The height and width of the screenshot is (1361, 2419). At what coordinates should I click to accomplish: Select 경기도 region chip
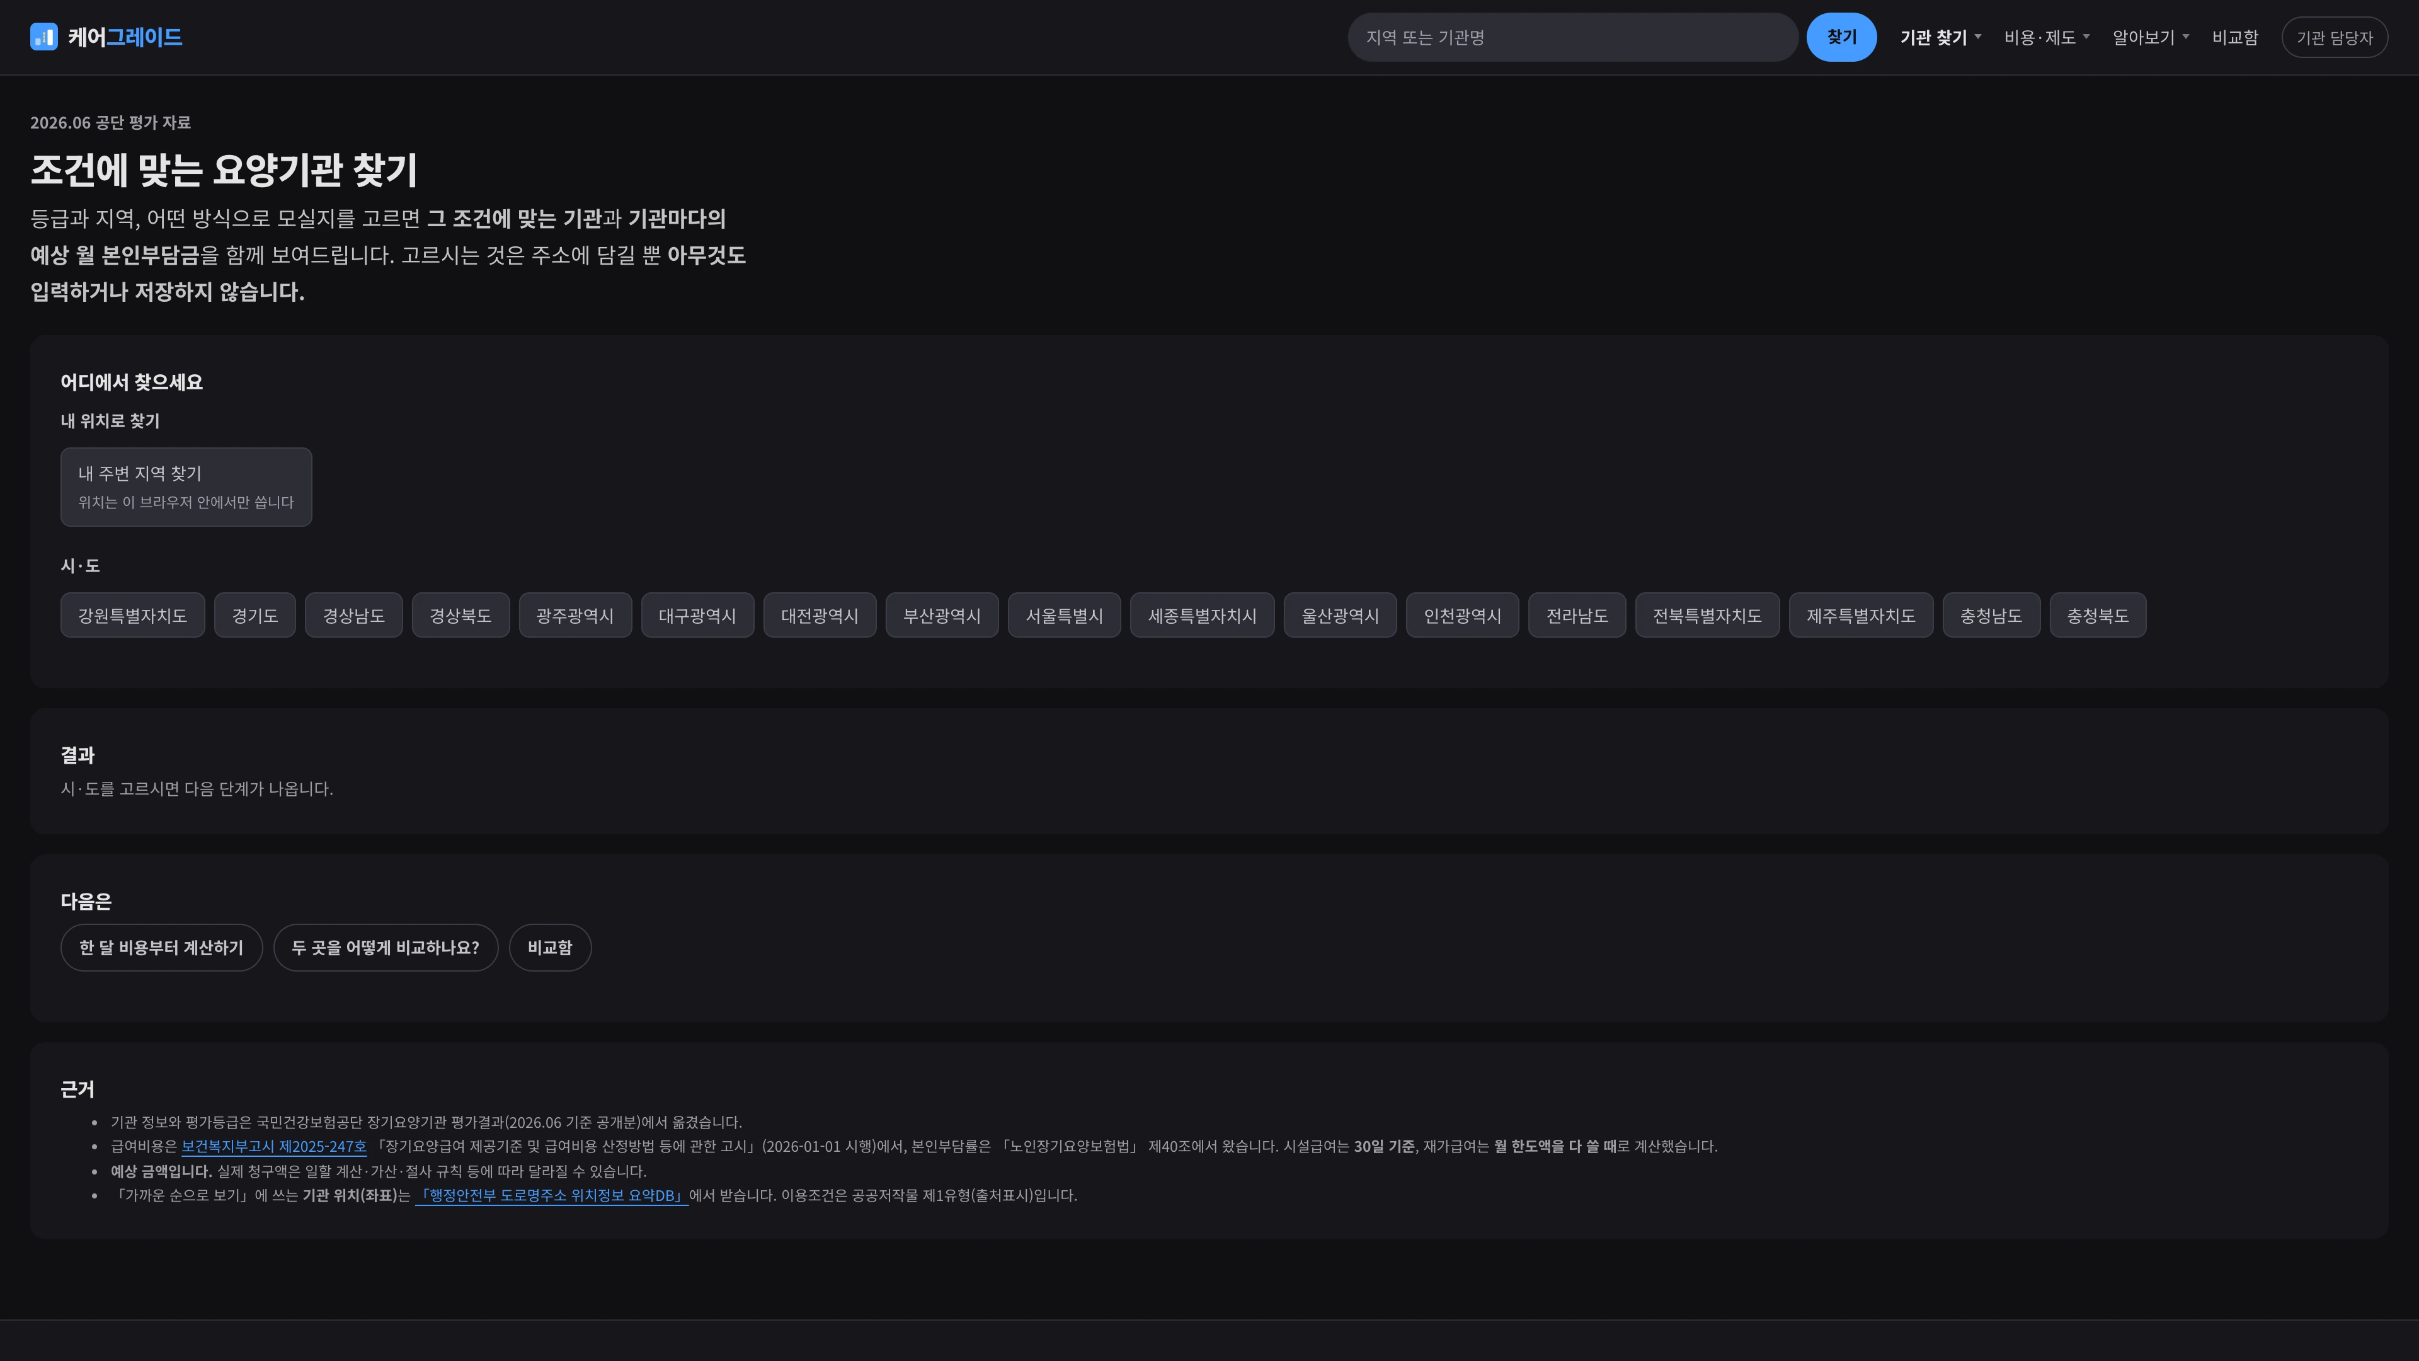click(254, 615)
